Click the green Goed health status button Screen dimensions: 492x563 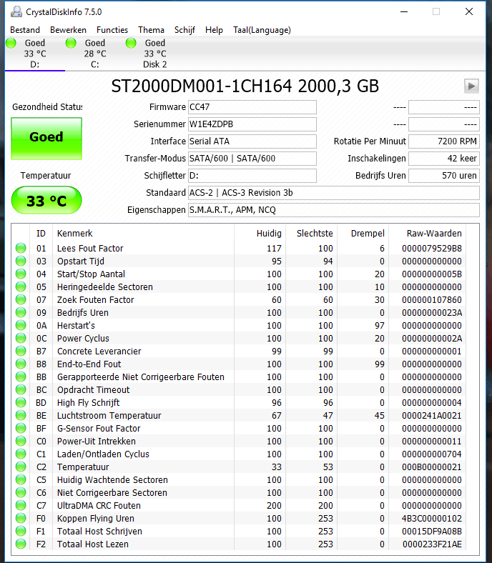click(46, 138)
